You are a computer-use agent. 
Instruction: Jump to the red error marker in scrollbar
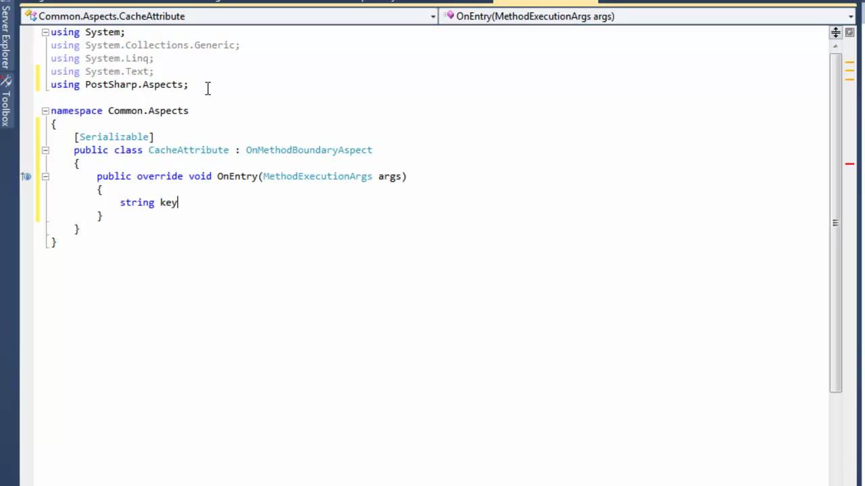[x=849, y=164]
